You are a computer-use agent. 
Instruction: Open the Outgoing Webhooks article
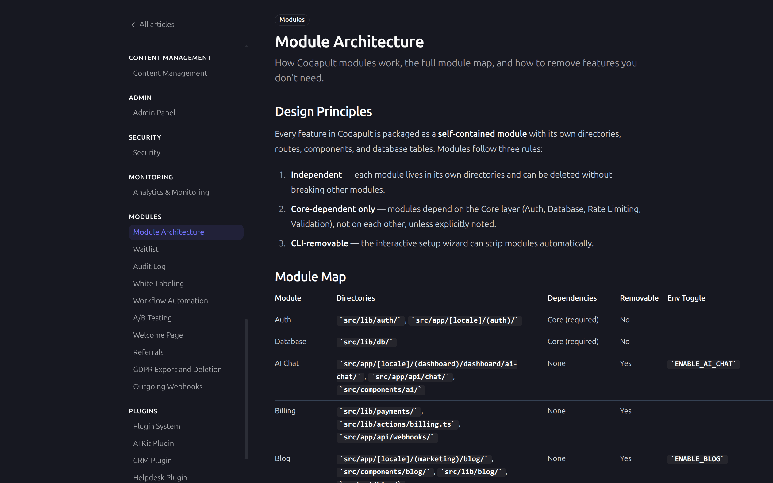(168, 386)
